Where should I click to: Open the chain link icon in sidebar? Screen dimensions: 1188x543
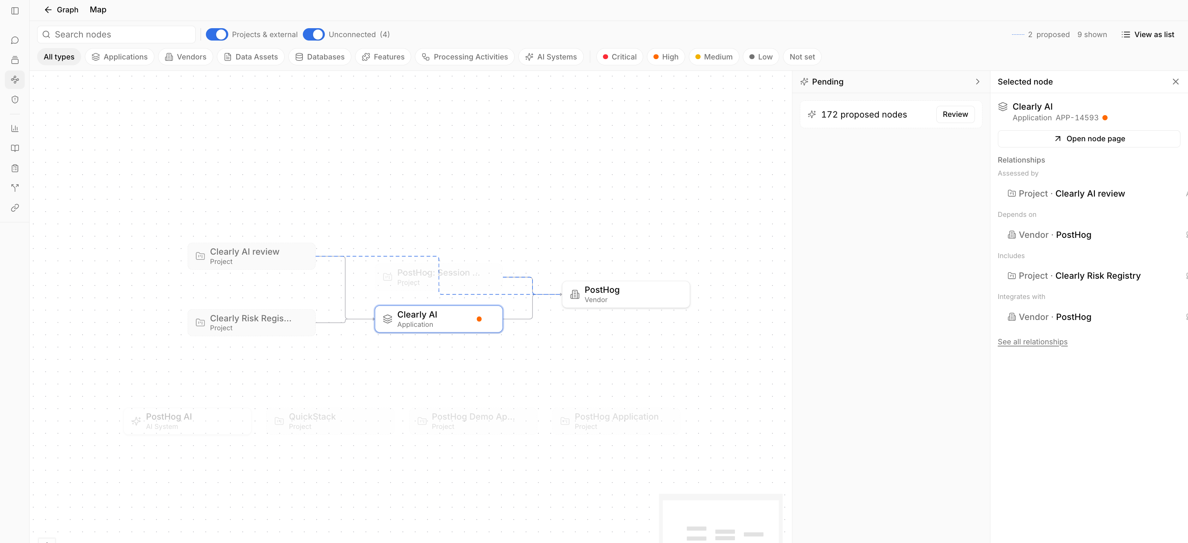tap(15, 208)
